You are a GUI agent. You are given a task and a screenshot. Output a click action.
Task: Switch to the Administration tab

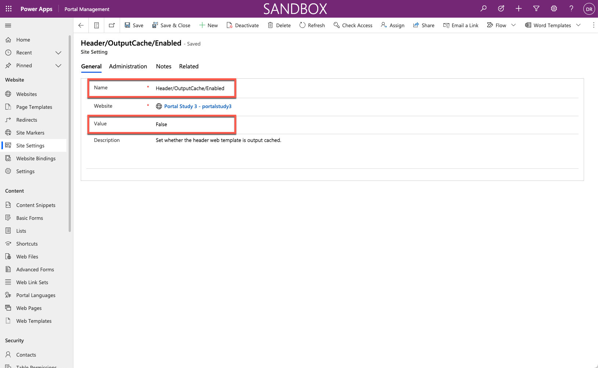click(x=128, y=67)
